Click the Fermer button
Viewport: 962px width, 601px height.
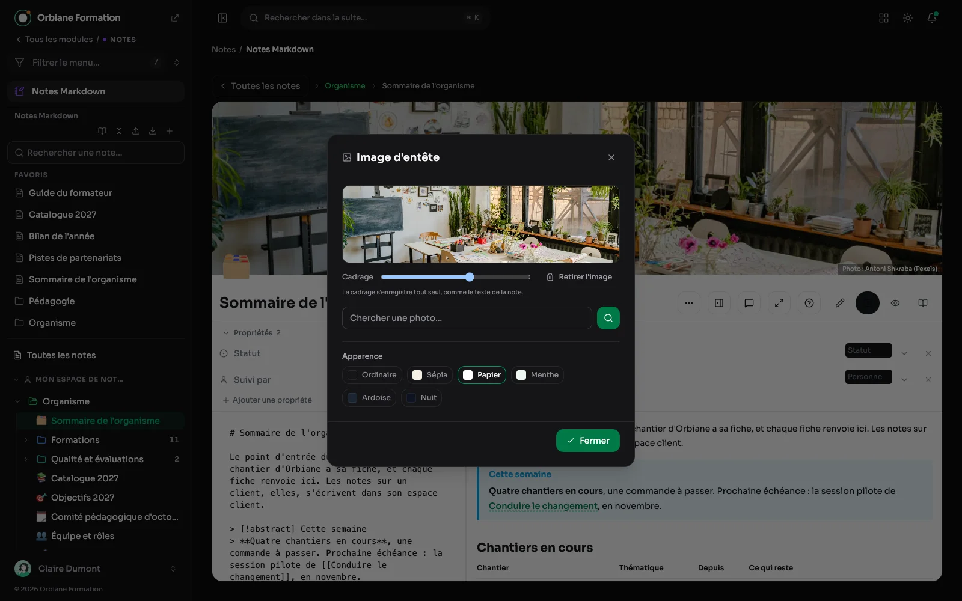[588, 441]
